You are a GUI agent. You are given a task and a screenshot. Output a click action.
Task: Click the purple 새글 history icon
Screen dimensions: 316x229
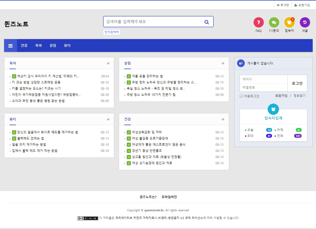pyautogui.click(x=305, y=22)
